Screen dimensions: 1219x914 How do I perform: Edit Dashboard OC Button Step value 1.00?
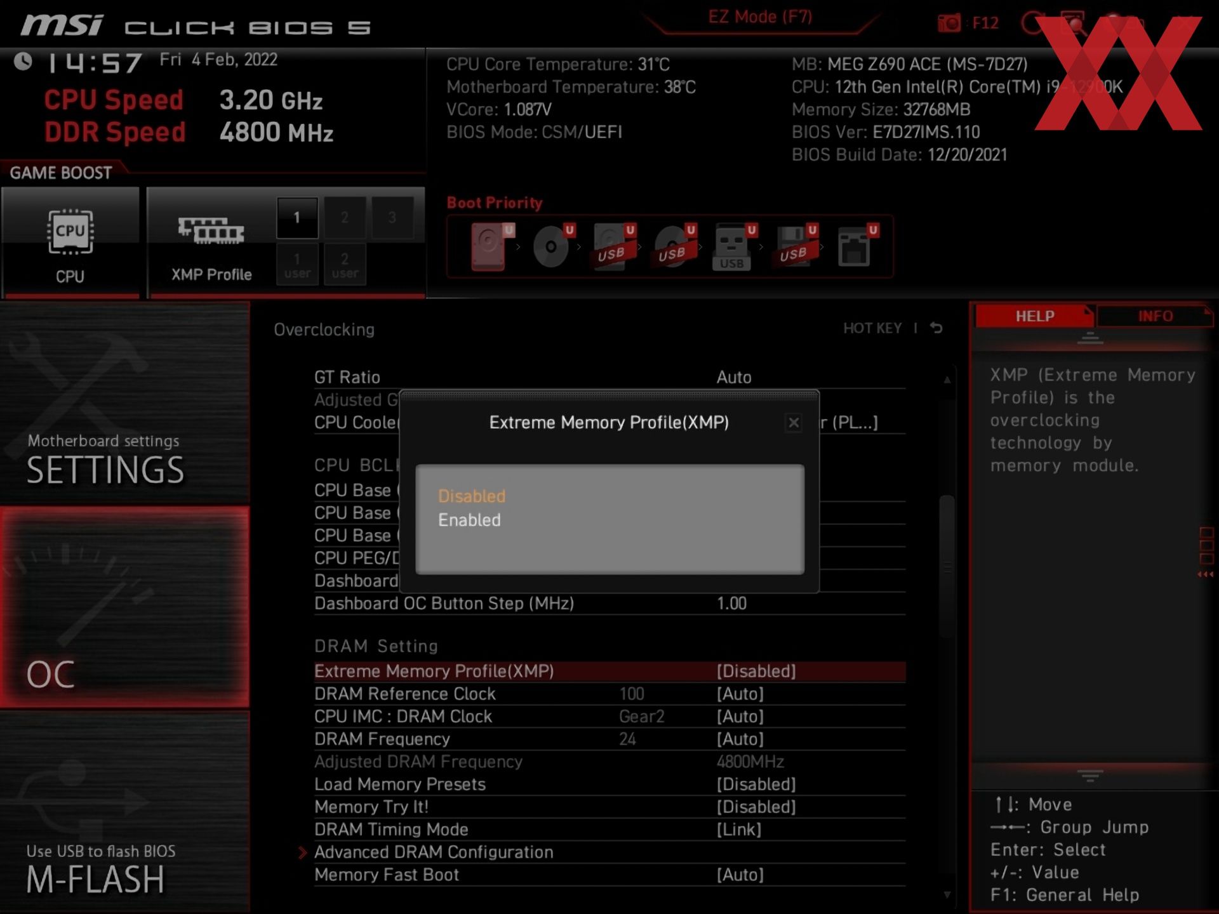coord(731,604)
